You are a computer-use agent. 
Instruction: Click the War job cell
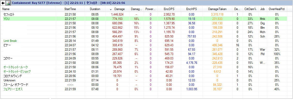(x=262, y=49)
